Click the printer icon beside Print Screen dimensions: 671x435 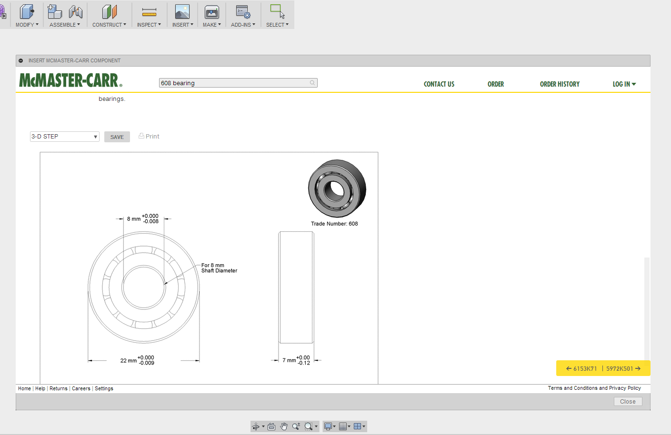[x=141, y=136]
